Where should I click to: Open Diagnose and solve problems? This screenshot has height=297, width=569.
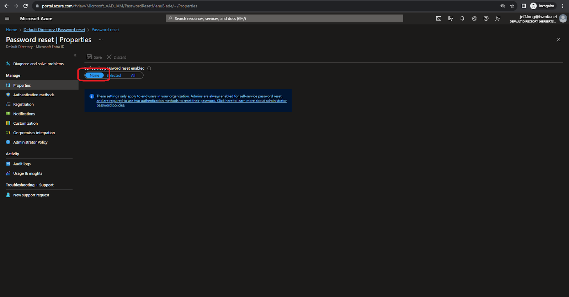coord(39,64)
